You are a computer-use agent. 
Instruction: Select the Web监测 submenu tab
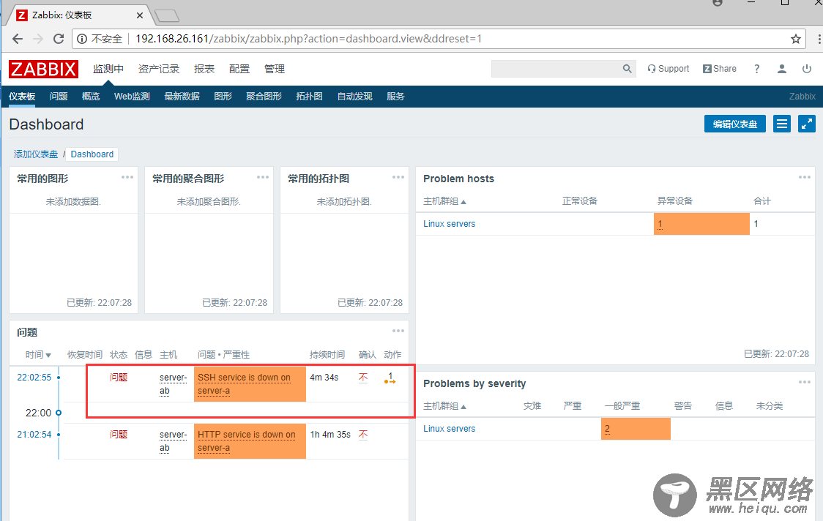tap(132, 97)
